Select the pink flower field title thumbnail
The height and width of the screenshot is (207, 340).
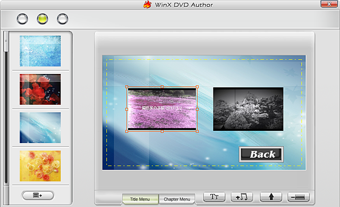pyautogui.click(x=162, y=109)
